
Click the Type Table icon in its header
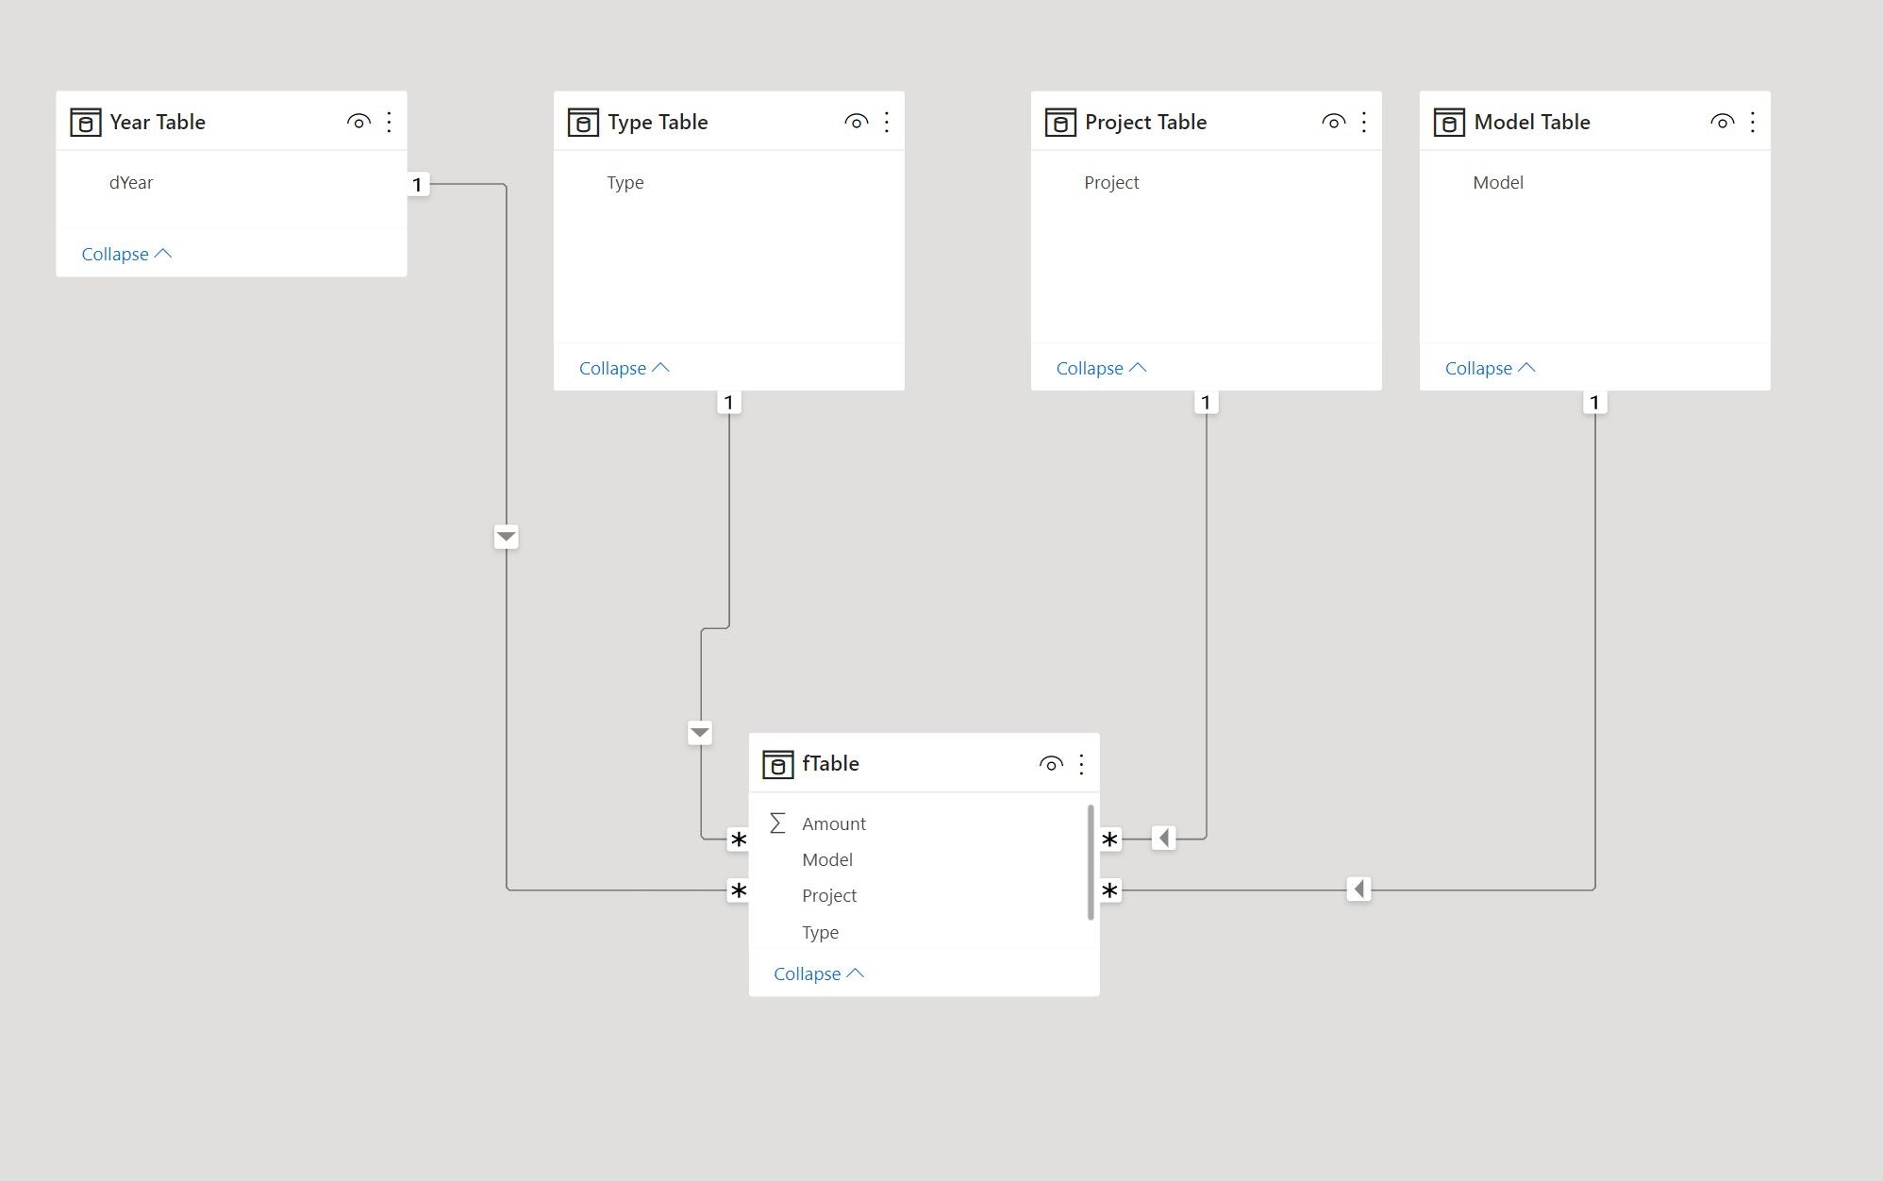click(x=583, y=123)
